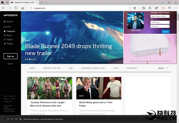Skip to next track in music player

click(16, 119)
